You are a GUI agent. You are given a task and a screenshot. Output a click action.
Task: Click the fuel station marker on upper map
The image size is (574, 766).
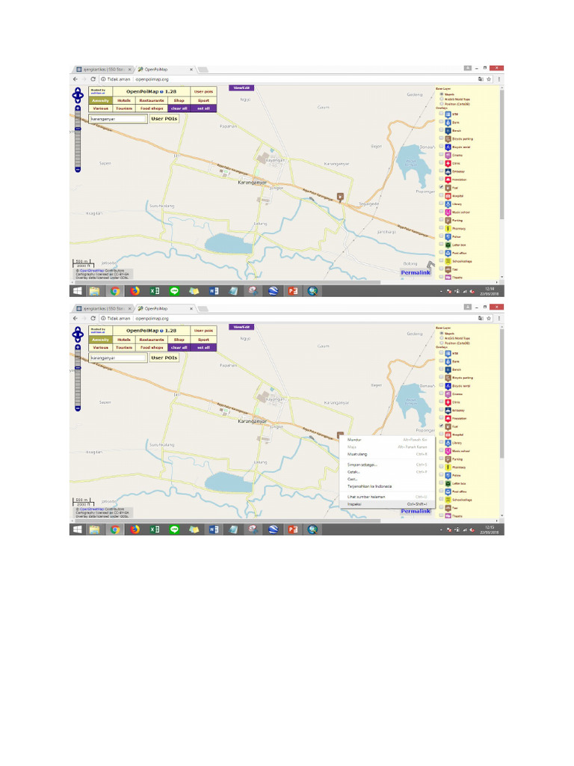(340, 197)
